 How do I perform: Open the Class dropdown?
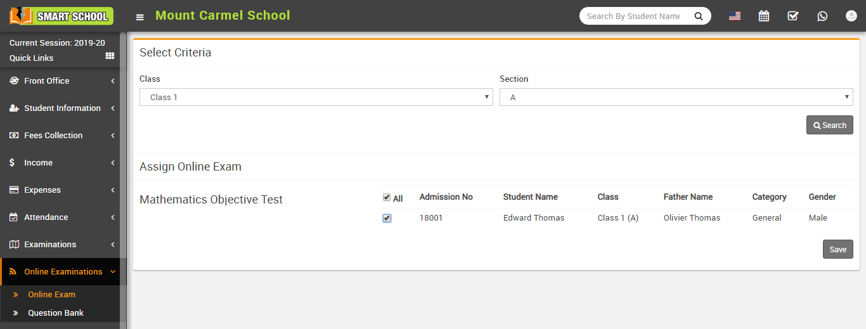click(316, 97)
